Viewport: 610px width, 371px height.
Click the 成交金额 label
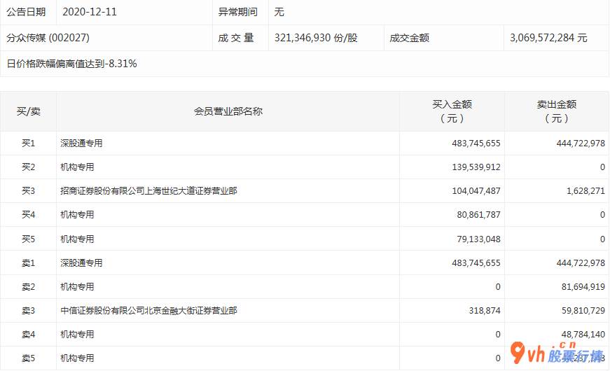click(409, 38)
